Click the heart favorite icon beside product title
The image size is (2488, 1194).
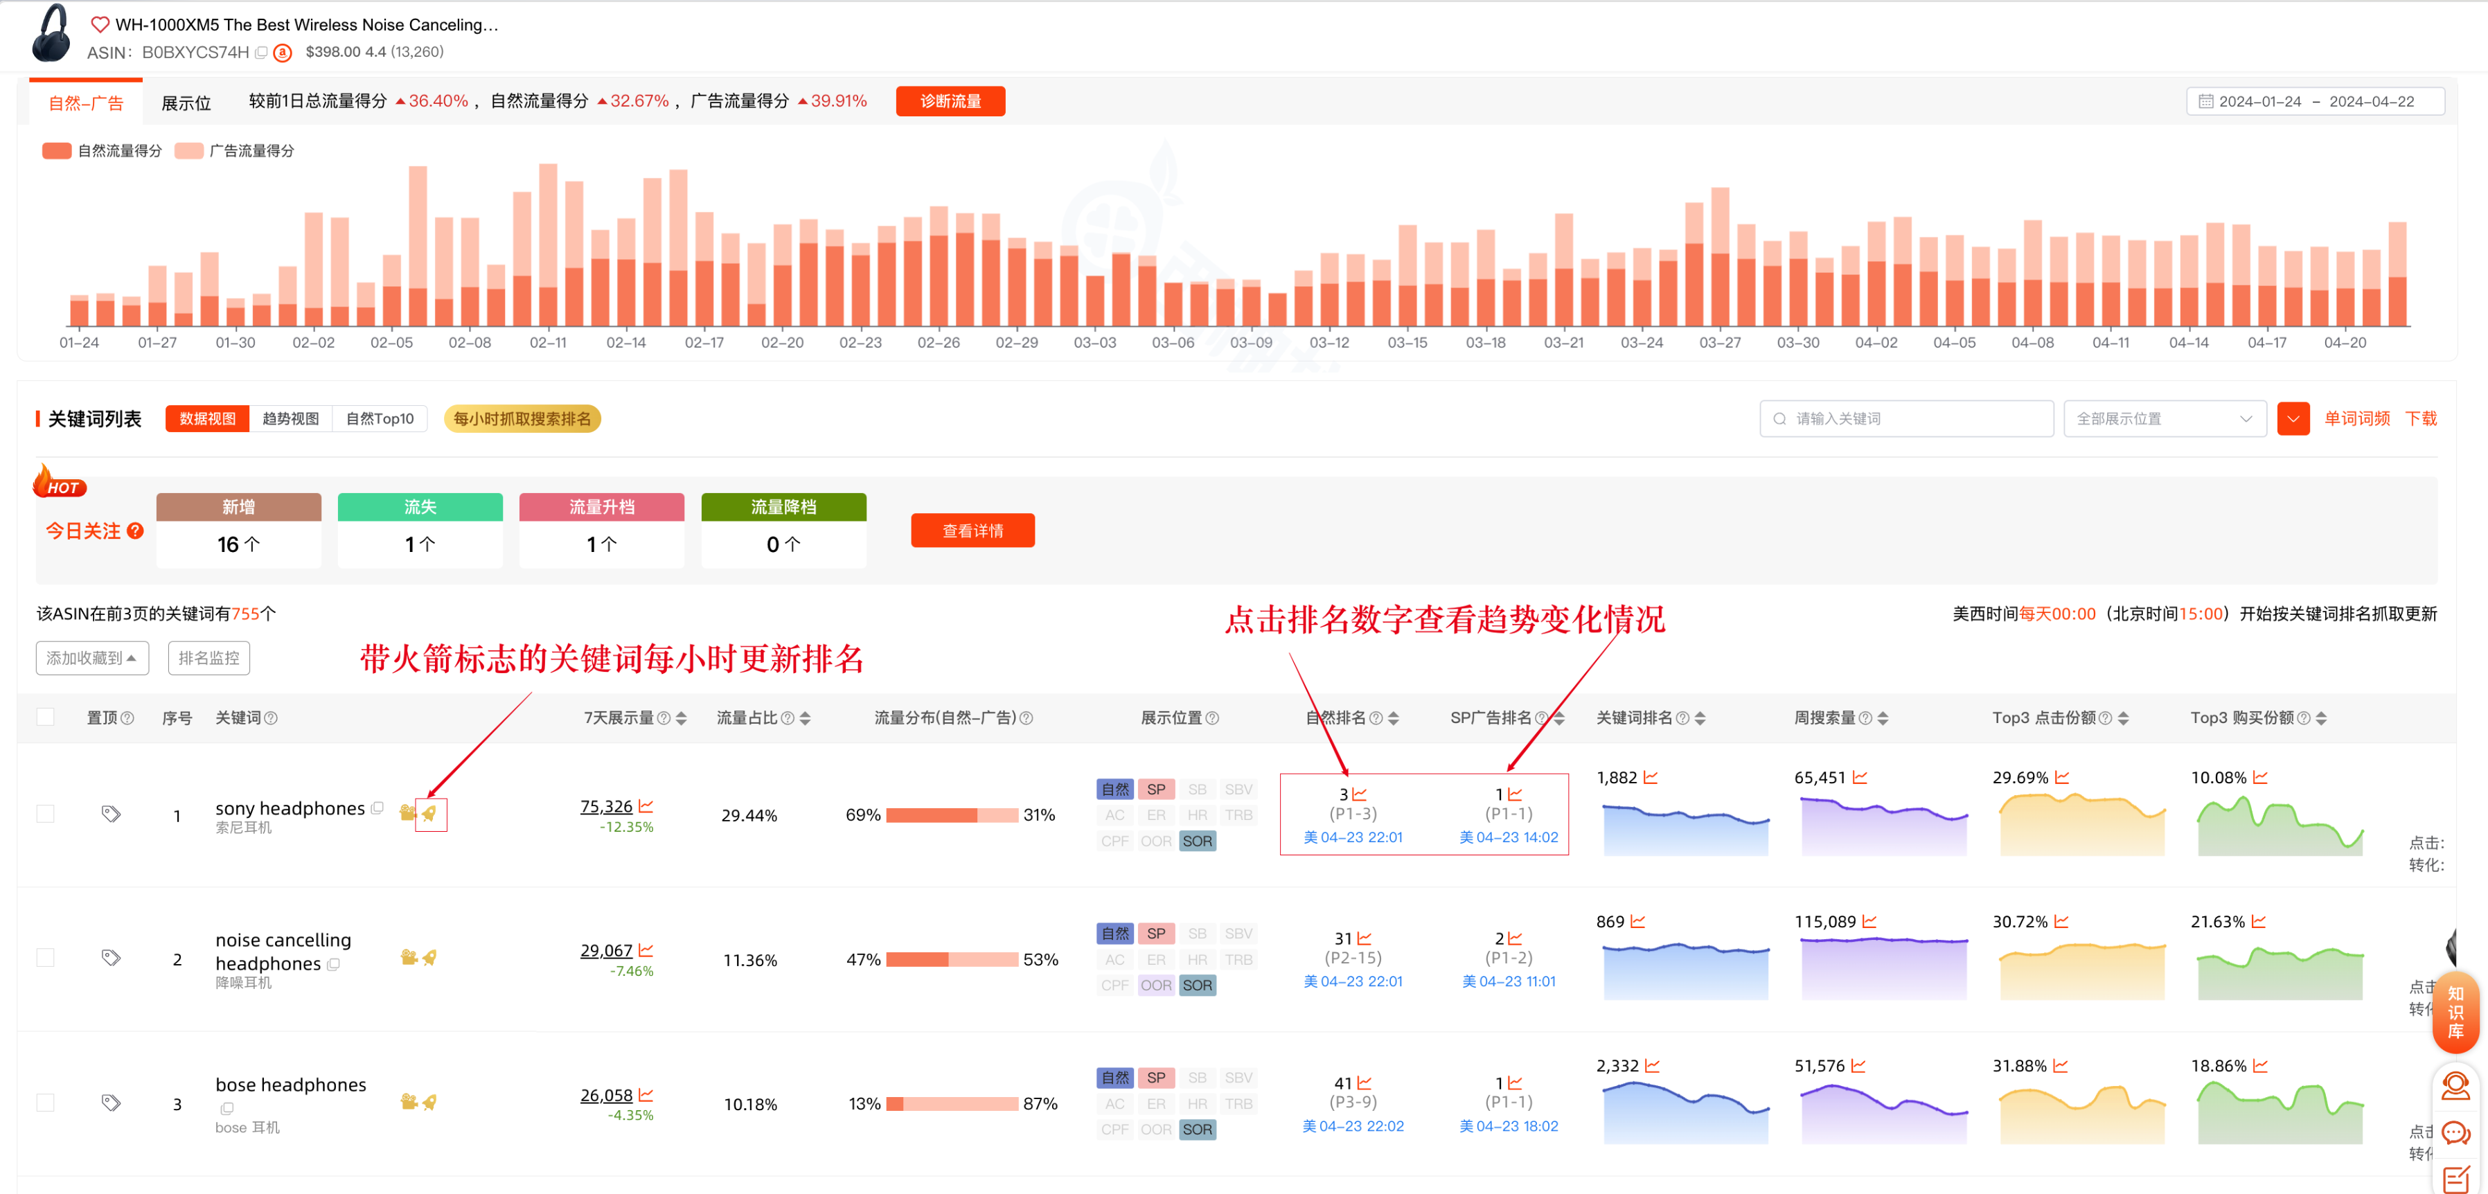[x=100, y=24]
